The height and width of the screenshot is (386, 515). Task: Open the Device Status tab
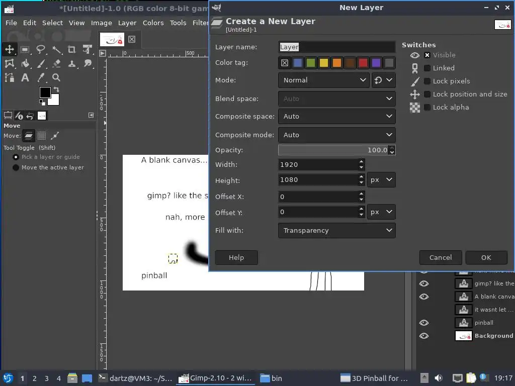[19, 116]
